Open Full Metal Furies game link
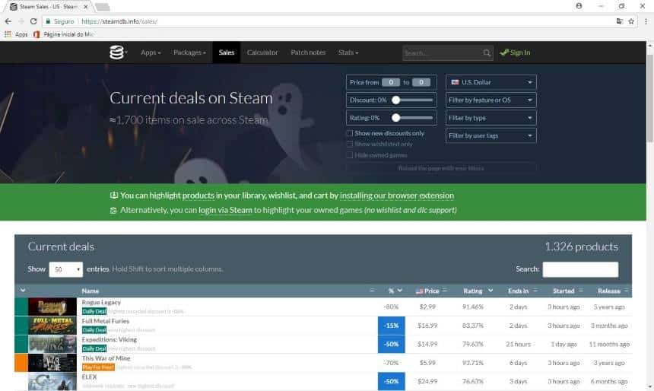Viewport: 654px width, 391px height. coord(106,321)
